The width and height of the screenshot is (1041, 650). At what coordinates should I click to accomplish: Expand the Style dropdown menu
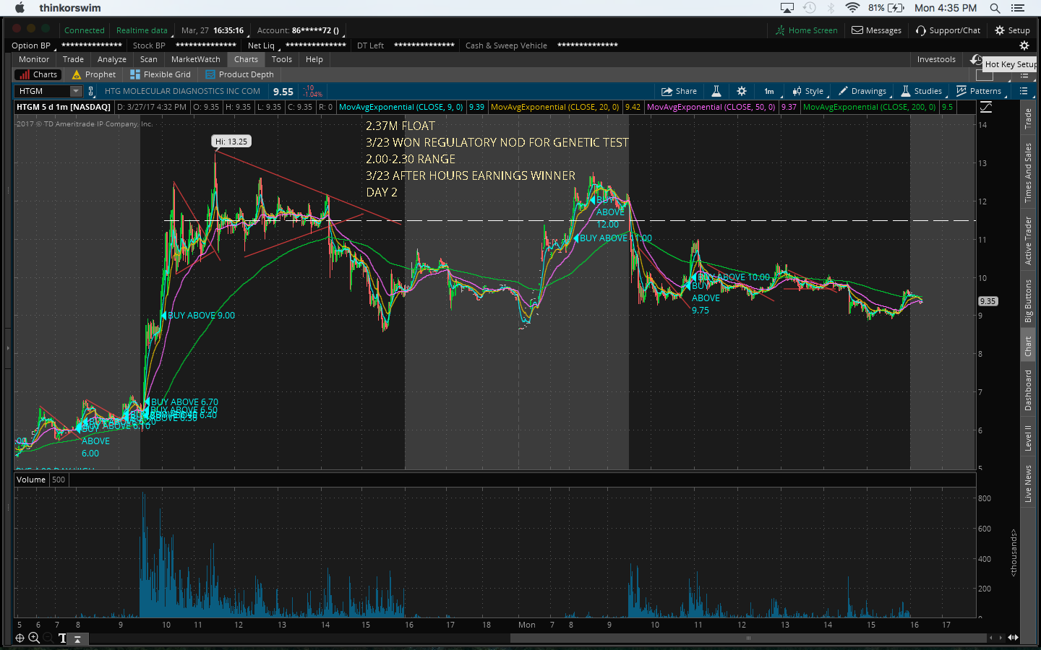coord(808,91)
